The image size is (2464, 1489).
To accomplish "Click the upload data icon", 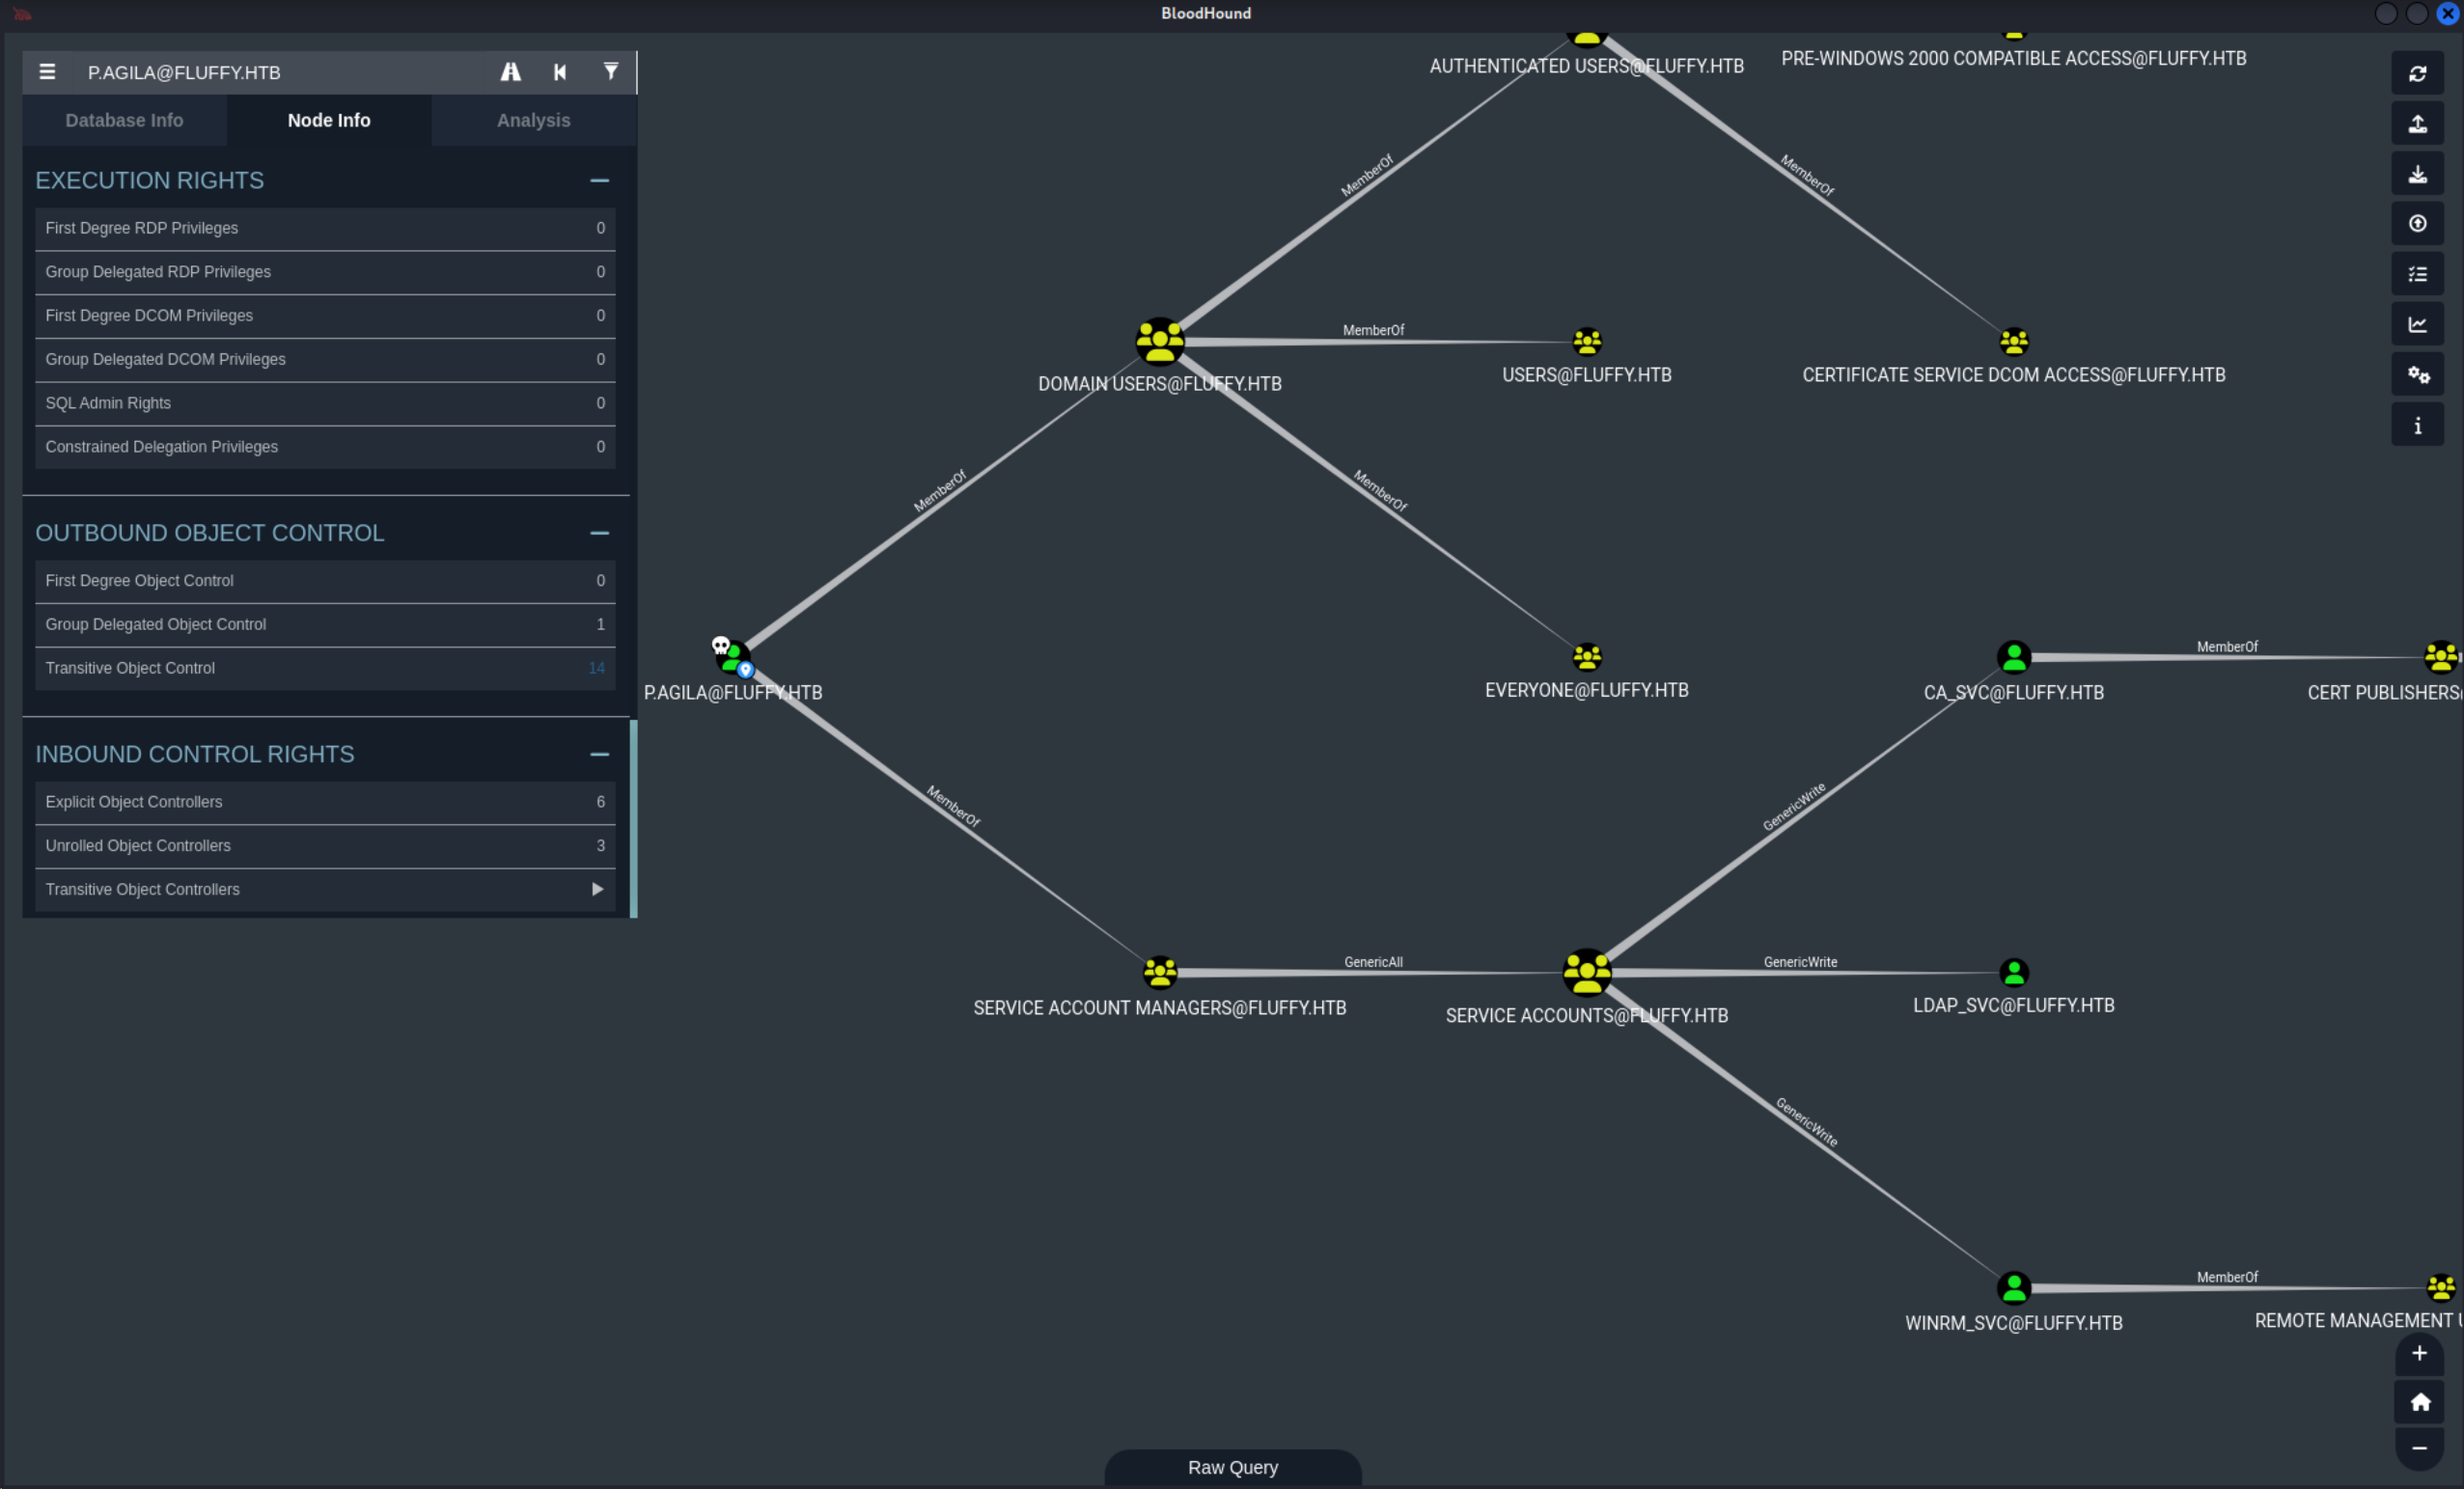I will click(x=2417, y=124).
